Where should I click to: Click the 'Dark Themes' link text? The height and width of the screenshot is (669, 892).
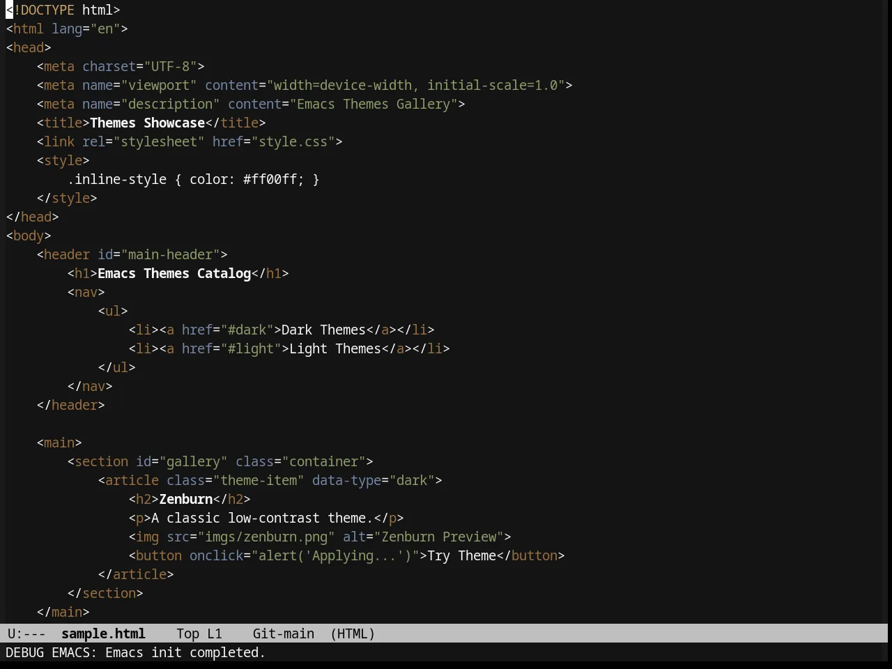(x=324, y=330)
